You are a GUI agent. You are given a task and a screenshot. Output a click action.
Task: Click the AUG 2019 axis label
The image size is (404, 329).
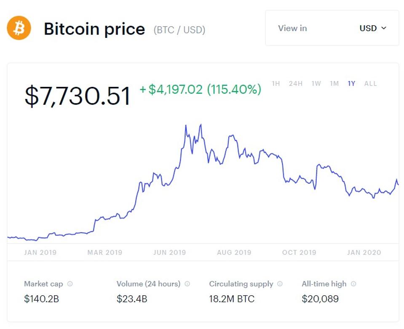click(234, 253)
